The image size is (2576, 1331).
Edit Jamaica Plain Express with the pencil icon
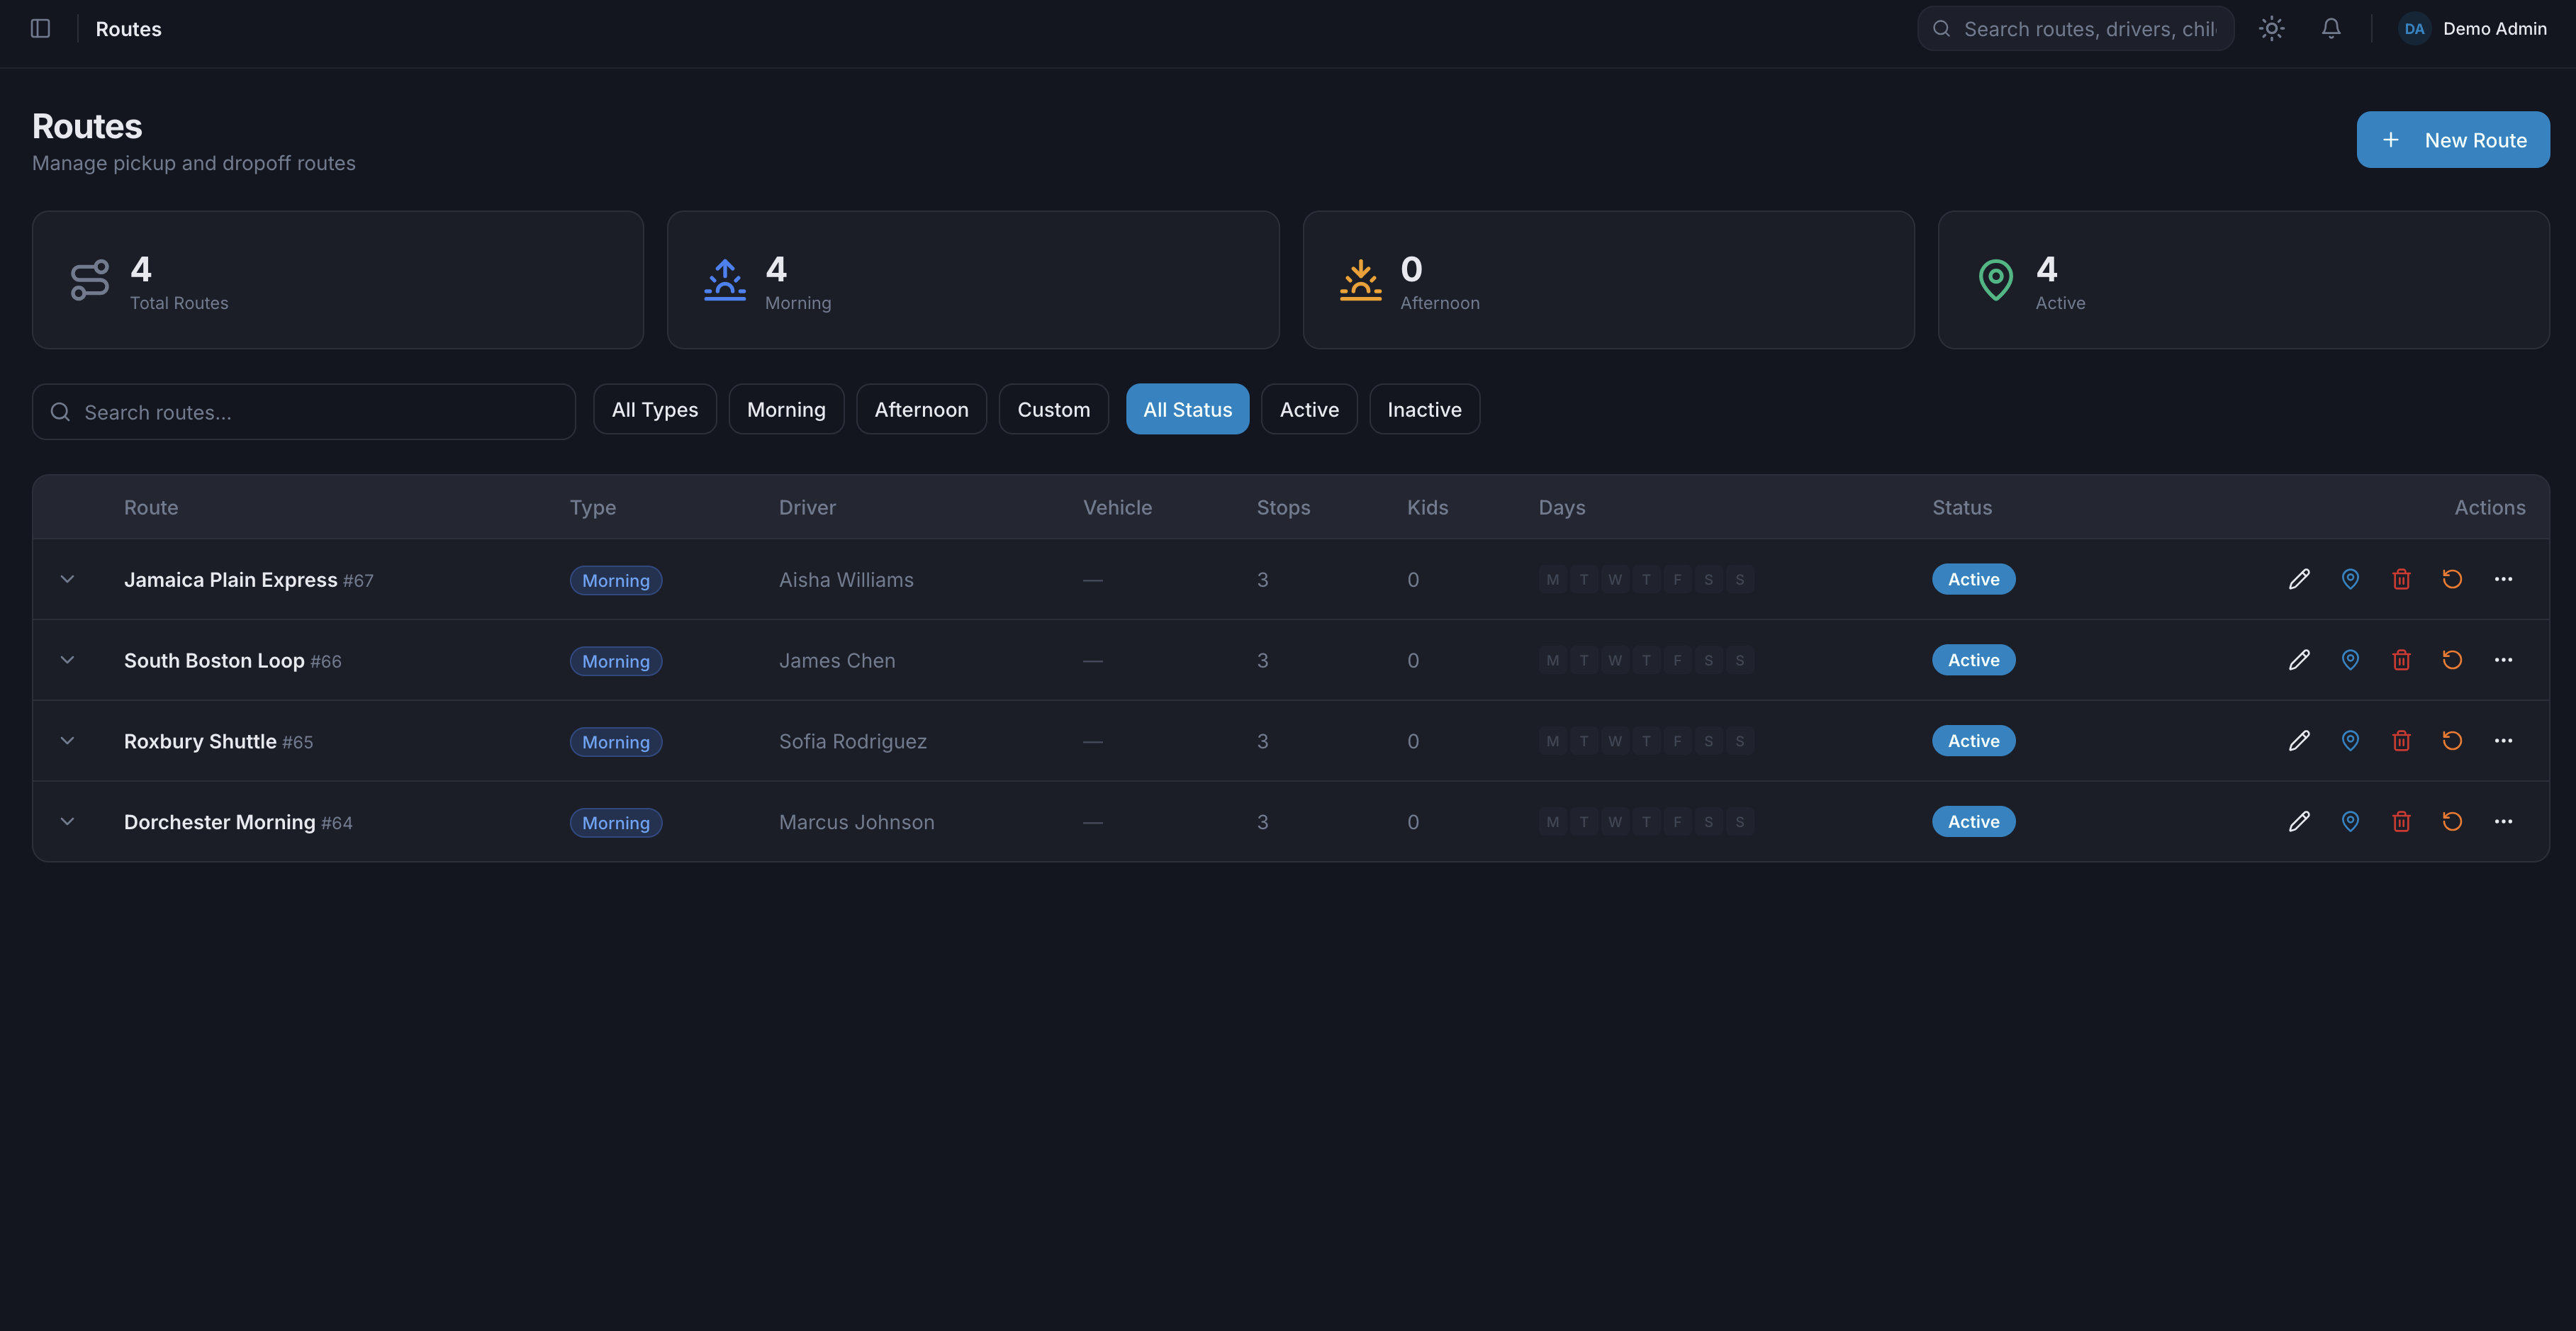point(2299,579)
